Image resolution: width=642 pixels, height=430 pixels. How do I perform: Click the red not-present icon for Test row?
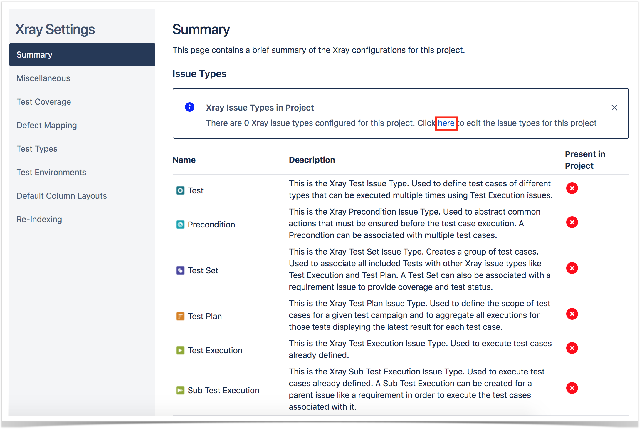pyautogui.click(x=572, y=188)
